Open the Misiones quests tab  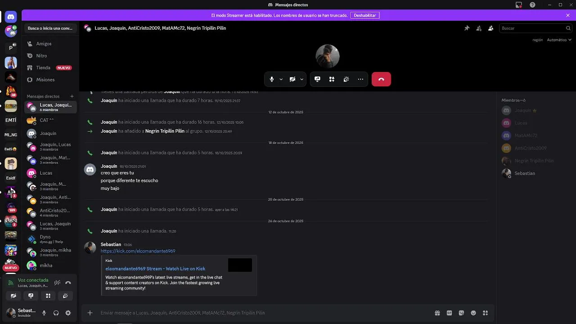pyautogui.click(x=50, y=80)
